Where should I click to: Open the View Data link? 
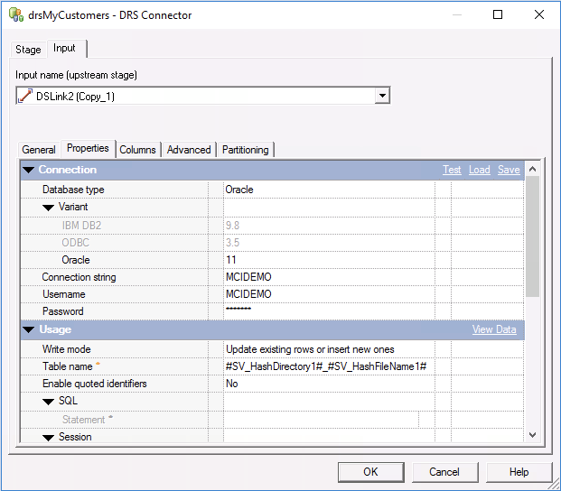coord(494,330)
